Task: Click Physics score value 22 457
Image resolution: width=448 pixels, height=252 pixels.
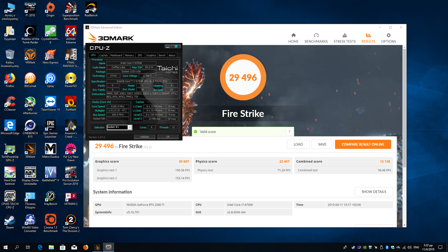Action: click(284, 161)
